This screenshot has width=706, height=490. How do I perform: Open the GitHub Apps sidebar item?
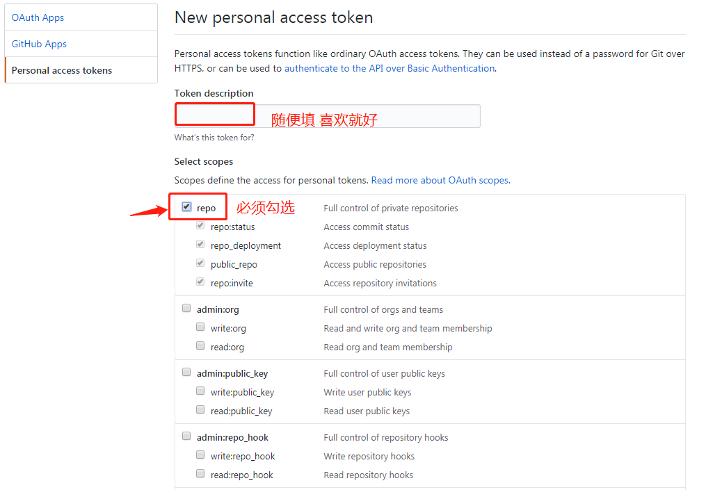click(x=39, y=44)
